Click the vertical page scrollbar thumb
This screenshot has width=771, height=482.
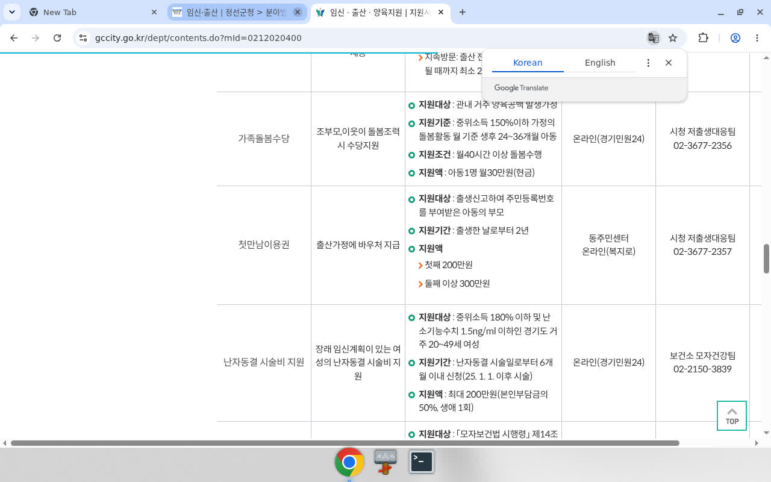click(766, 258)
